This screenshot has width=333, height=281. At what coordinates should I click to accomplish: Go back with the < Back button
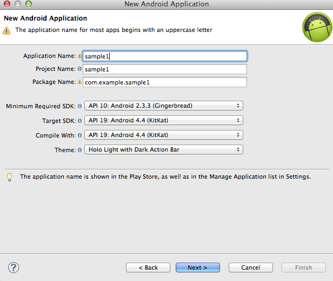click(x=148, y=267)
